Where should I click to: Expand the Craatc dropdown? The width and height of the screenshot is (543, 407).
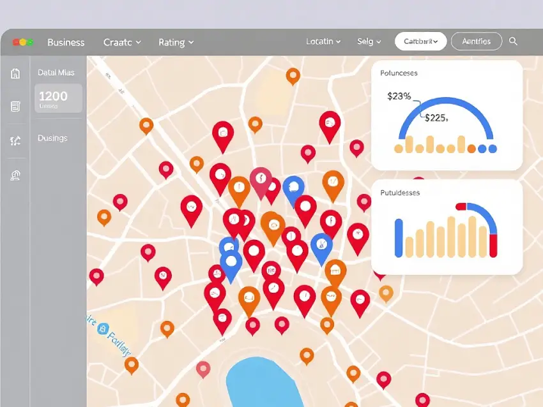[122, 42]
